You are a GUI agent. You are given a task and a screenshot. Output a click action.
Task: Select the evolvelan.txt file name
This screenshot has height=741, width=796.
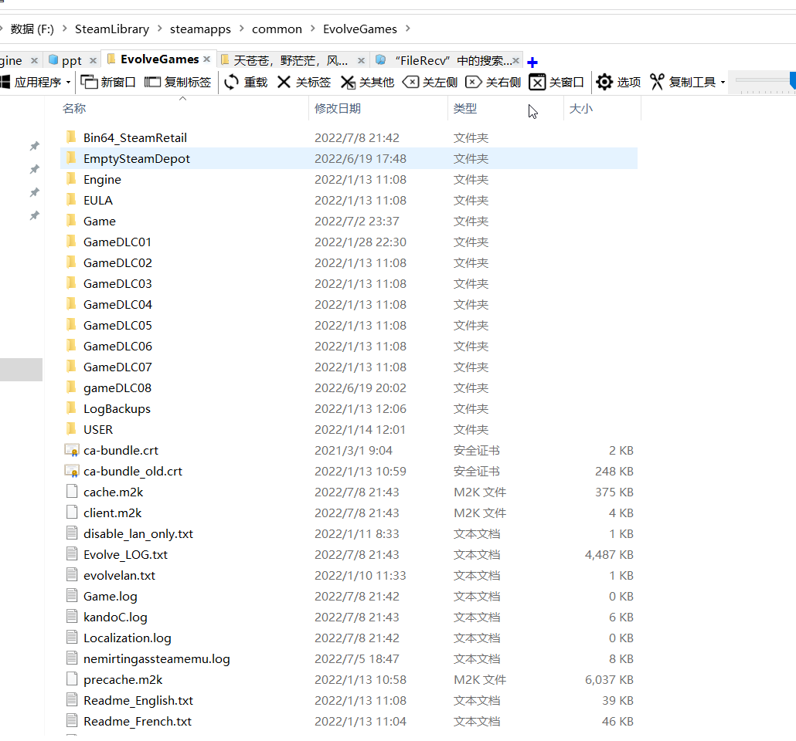119,576
